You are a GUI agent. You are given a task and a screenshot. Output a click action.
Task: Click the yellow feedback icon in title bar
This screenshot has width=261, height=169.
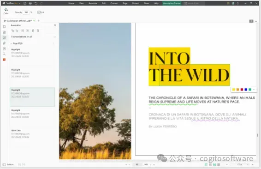[x=228, y=3]
